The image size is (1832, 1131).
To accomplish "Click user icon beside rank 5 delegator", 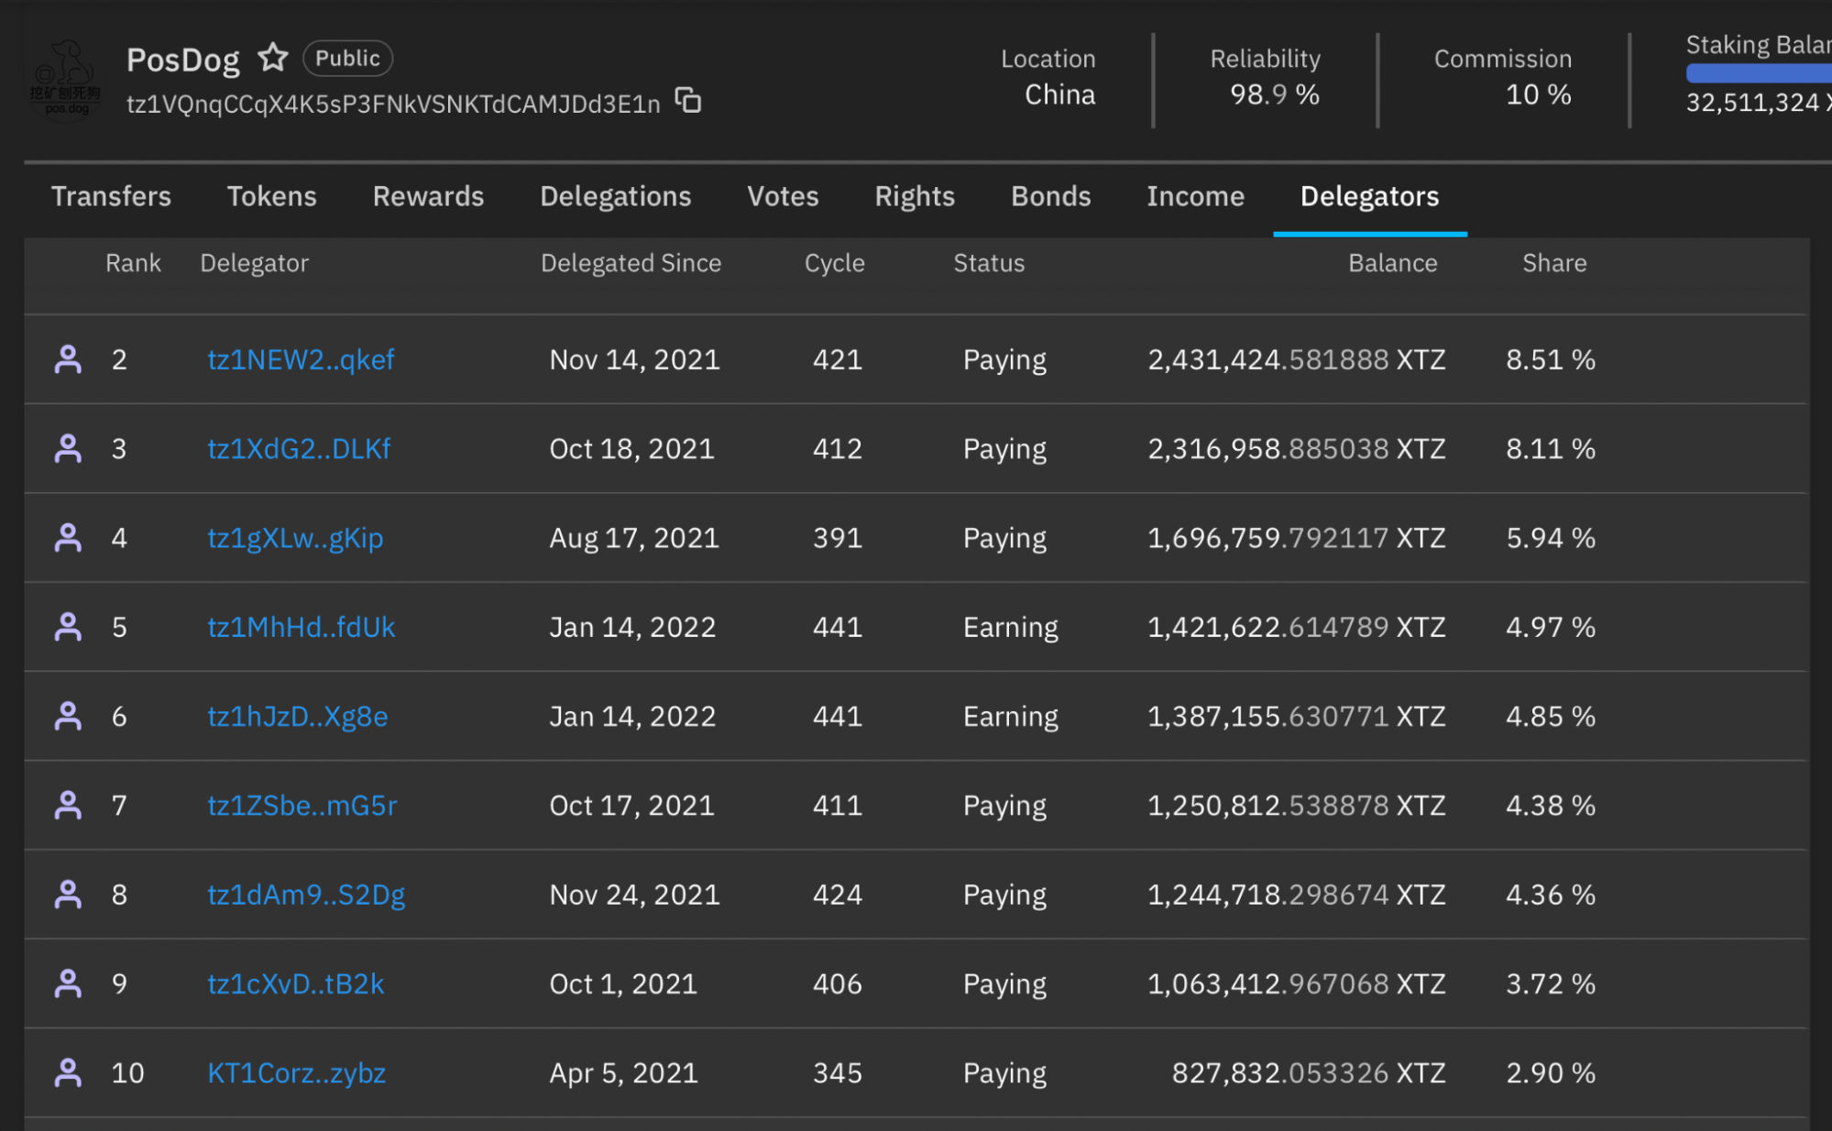I will pos(68,627).
